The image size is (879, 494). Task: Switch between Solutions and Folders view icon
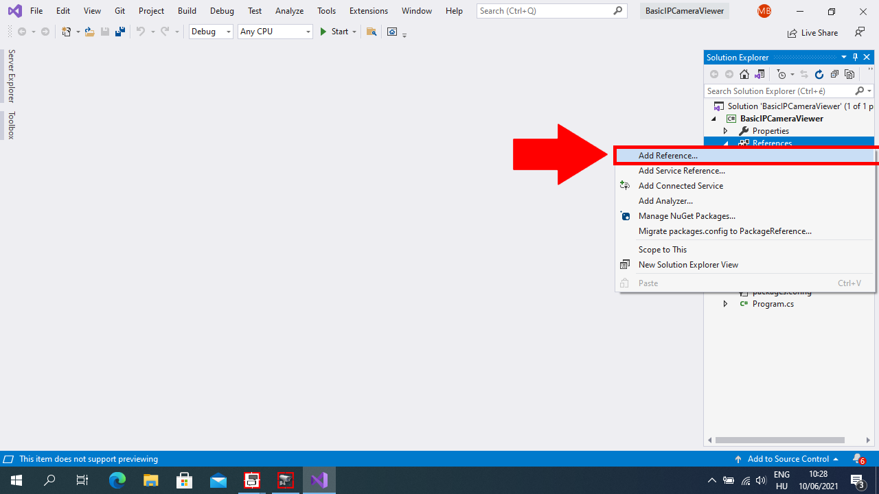click(x=760, y=74)
